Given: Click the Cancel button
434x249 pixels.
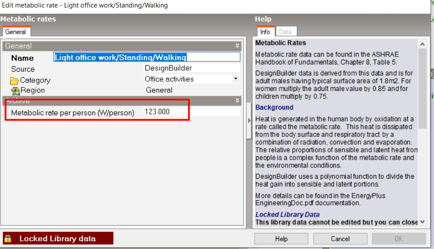Looking at the screenshot, I should (340, 239).
